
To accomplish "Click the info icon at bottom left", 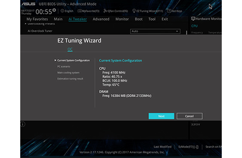I will (x=23, y=124).
